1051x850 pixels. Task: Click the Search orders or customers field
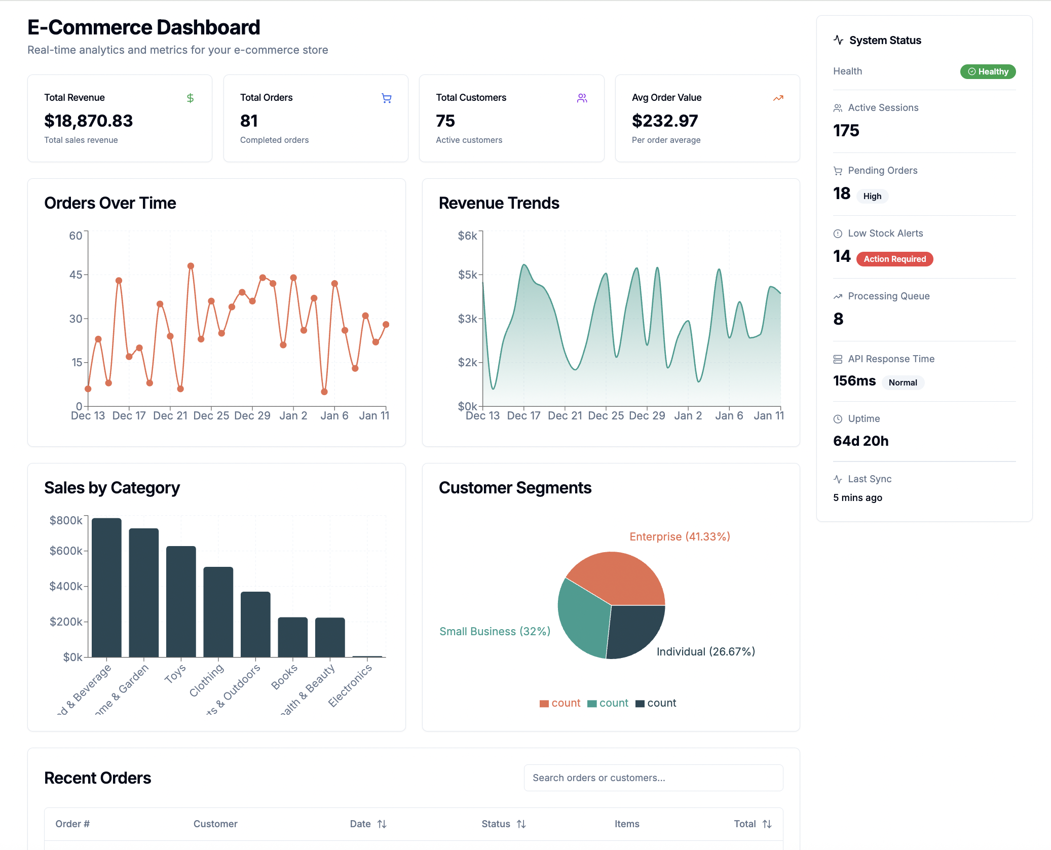653,778
